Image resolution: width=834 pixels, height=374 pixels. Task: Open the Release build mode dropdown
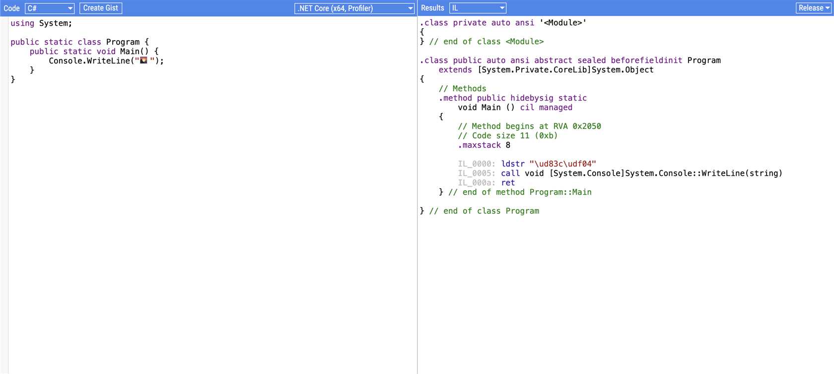point(813,8)
